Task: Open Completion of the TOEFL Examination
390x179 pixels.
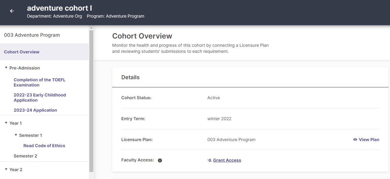Action: [40, 83]
